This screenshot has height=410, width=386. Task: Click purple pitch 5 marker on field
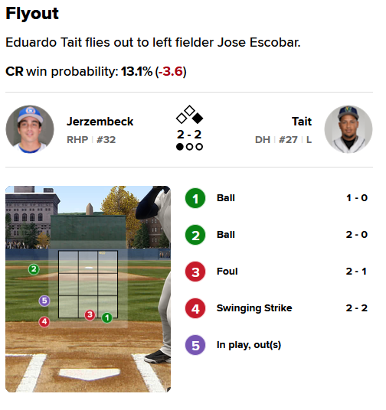click(x=44, y=301)
